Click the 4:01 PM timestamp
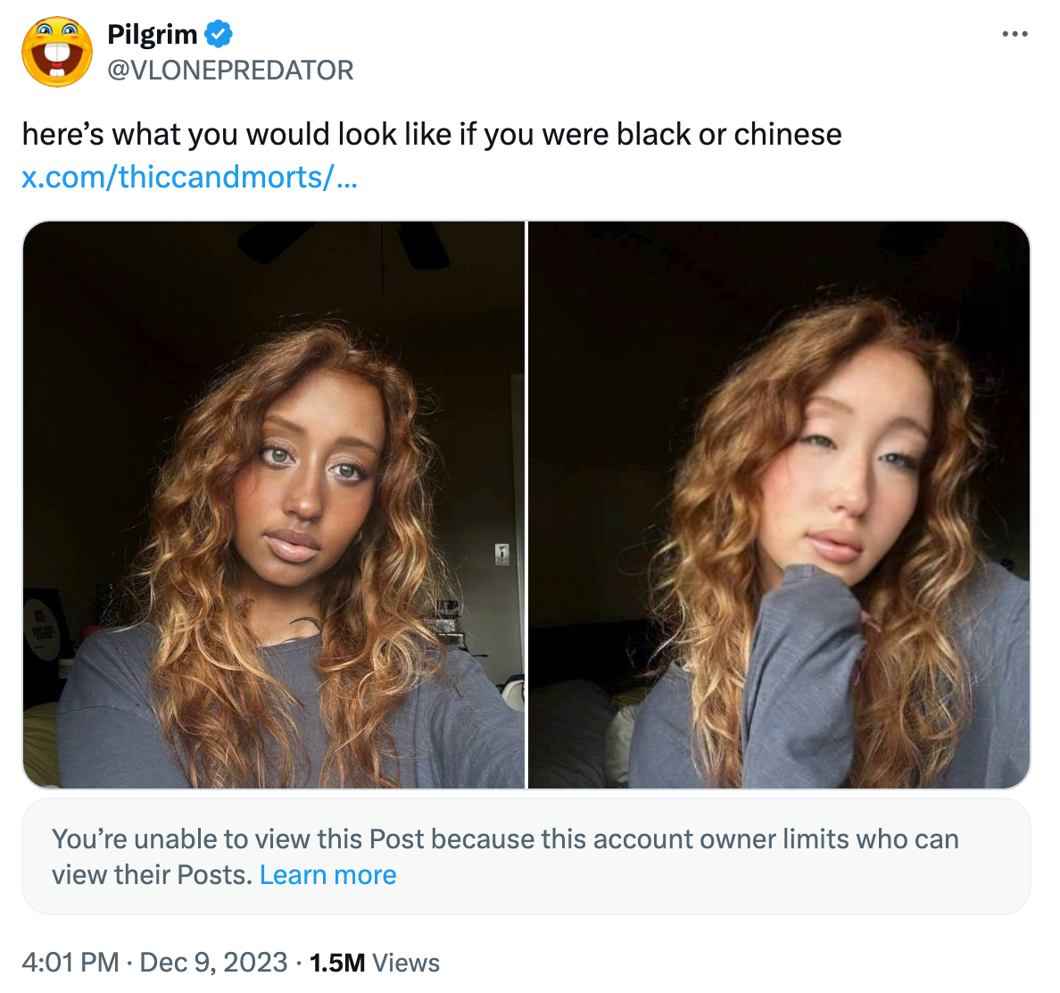1060x993 pixels. click(70, 962)
